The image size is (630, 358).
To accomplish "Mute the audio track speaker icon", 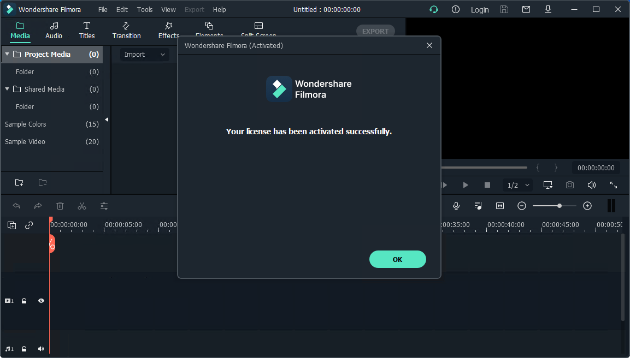I will [x=40, y=349].
